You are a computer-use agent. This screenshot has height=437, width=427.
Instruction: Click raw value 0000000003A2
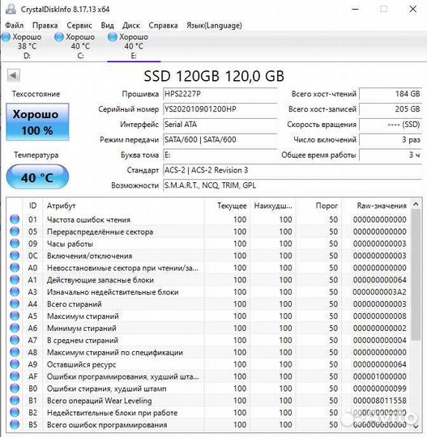point(379,292)
